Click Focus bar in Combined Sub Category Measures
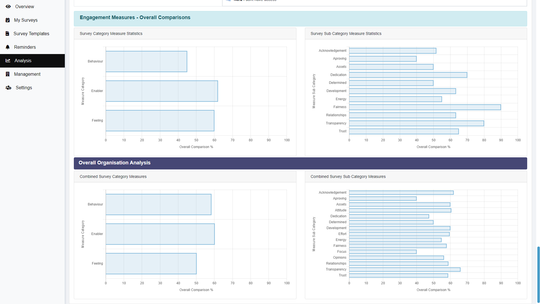The image size is (541, 304). pos(383,252)
